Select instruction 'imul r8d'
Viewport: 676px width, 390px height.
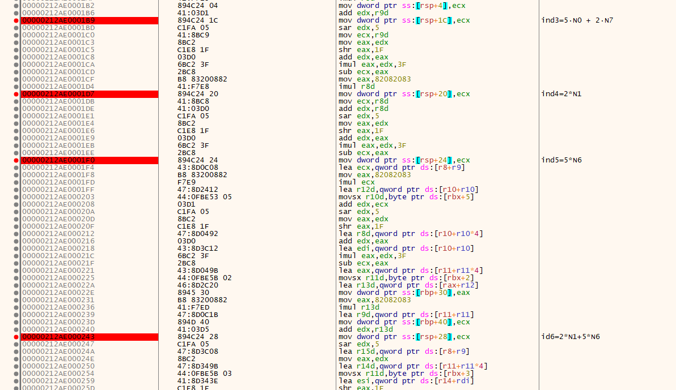tap(357, 87)
